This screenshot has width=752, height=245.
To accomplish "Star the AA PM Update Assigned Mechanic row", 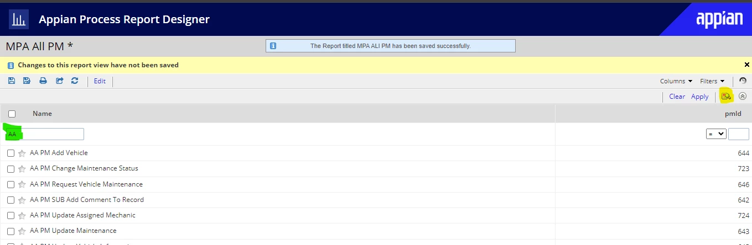I will (x=22, y=216).
